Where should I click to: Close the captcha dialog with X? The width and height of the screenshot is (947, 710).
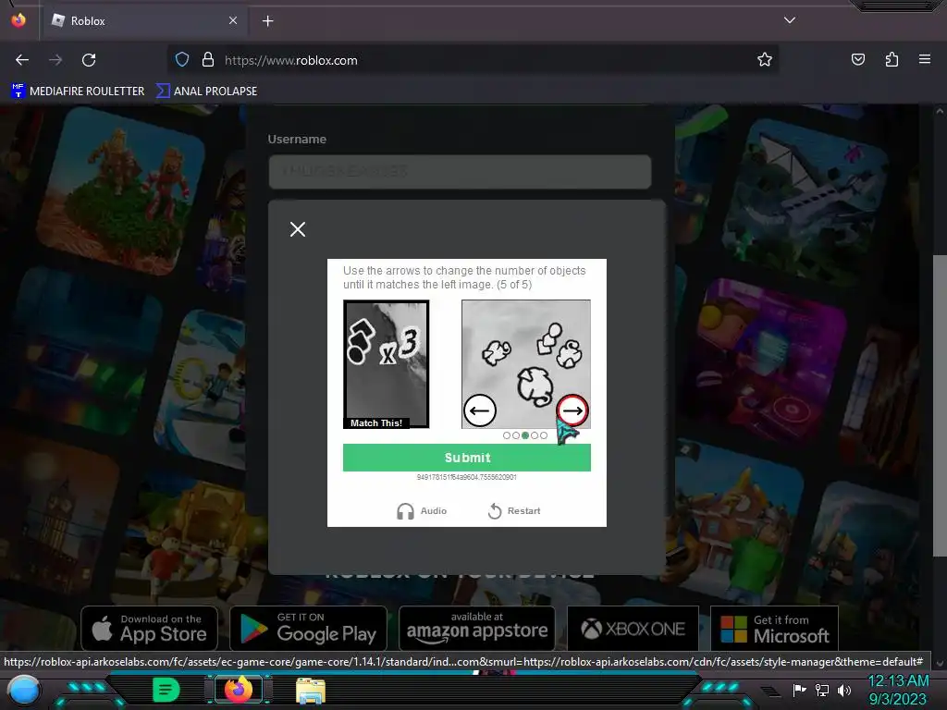297,229
